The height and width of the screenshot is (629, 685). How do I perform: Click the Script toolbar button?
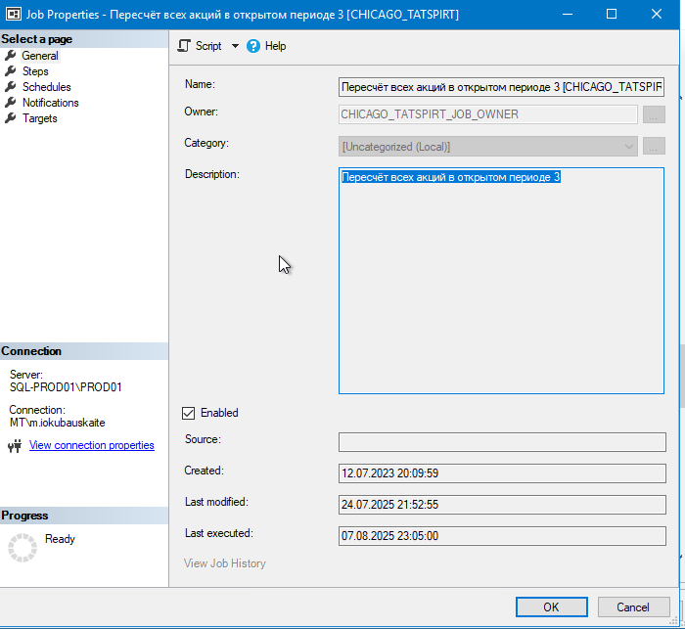point(200,46)
